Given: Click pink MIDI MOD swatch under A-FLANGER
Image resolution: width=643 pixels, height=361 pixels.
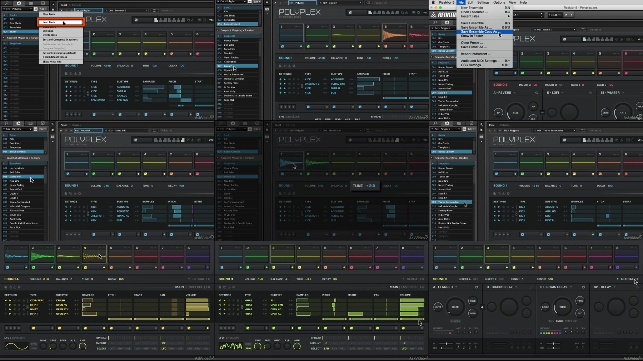Looking at the screenshot, I should pos(450,333).
